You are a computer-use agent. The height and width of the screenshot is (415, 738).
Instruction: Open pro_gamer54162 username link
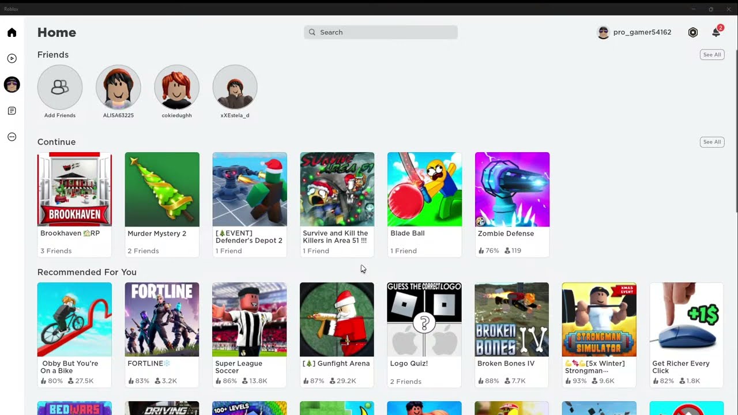[642, 32]
